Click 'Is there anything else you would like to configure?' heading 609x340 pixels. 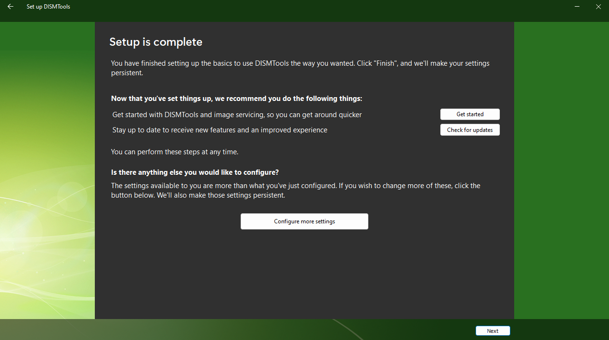click(195, 172)
